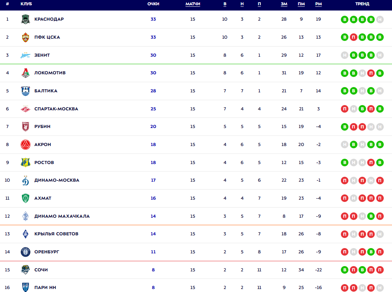Open the Крылья Советов team link
Image resolution: width=392 pixels, height=292 pixels.
[56, 234]
